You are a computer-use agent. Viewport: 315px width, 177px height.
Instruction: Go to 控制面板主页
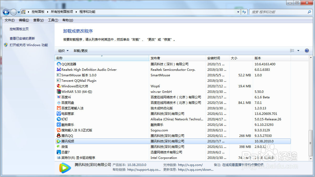click(x=19, y=29)
